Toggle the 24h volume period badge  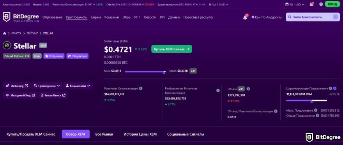click(x=241, y=89)
